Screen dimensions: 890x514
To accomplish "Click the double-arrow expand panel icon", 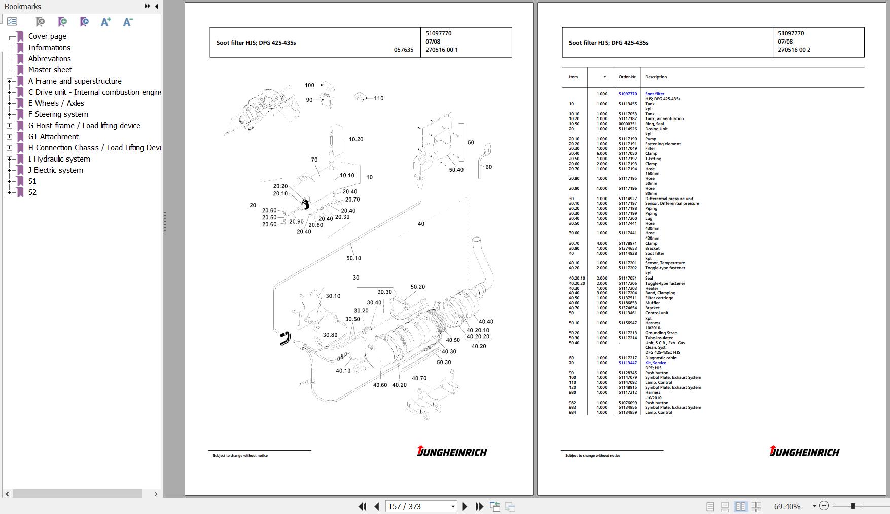I will click(x=147, y=6).
